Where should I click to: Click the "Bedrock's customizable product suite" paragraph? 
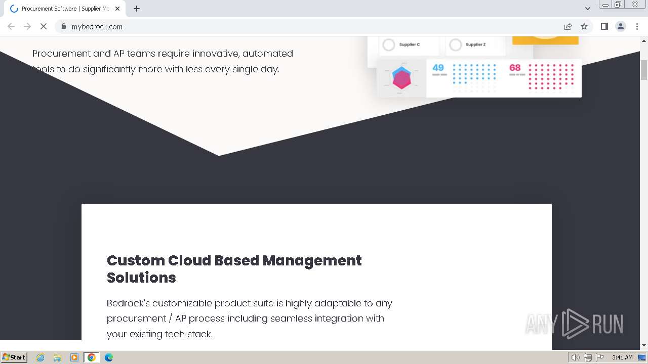tap(250, 318)
